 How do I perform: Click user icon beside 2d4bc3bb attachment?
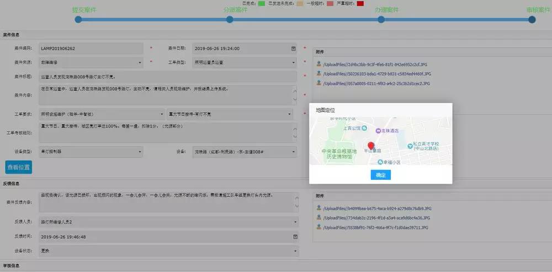pos(319,64)
